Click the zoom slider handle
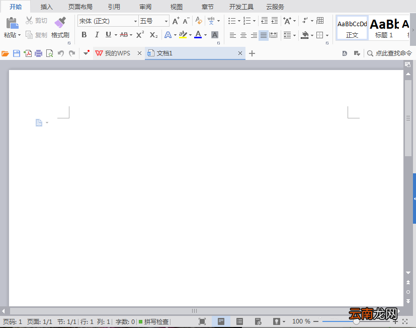 tap(356, 321)
